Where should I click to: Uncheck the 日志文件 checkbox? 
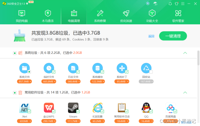tap(78, 72)
